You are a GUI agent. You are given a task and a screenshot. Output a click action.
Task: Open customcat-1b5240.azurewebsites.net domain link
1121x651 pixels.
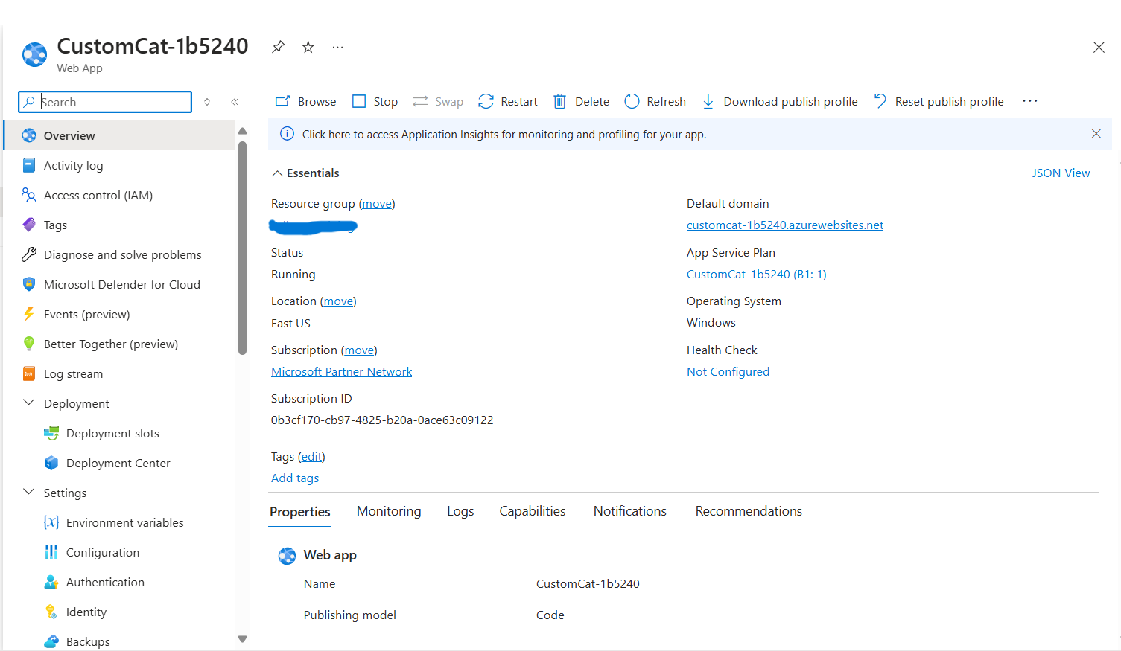pyautogui.click(x=785, y=225)
